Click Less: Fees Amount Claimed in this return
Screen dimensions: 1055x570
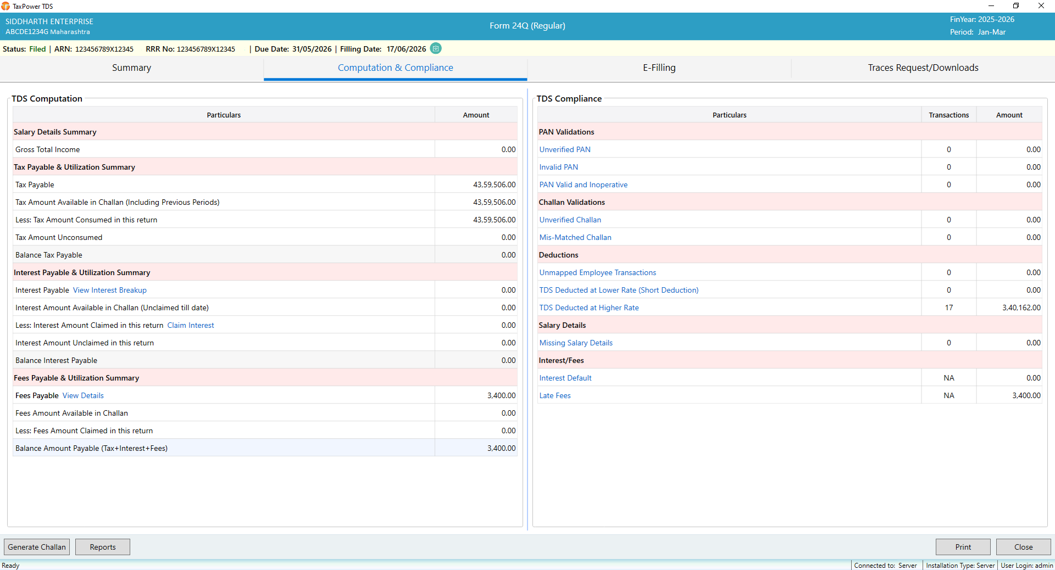[84, 431]
